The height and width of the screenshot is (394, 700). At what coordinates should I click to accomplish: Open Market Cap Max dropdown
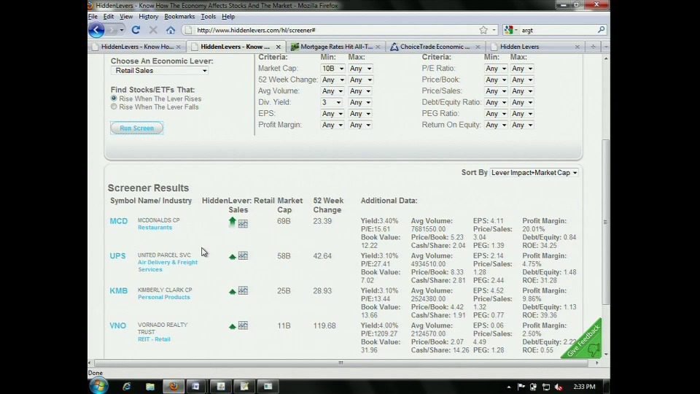(x=359, y=69)
